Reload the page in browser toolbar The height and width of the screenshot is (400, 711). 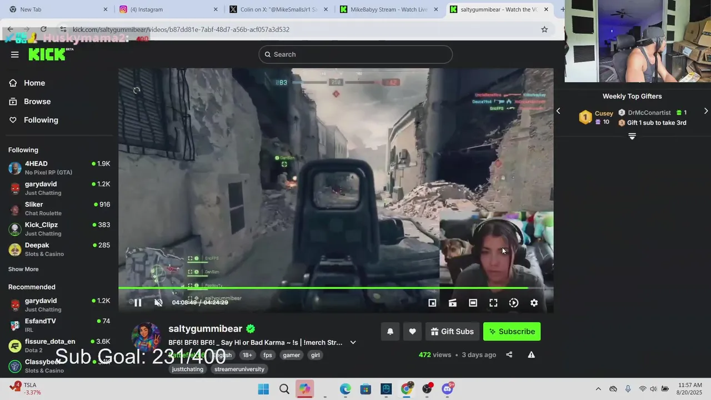click(43, 29)
